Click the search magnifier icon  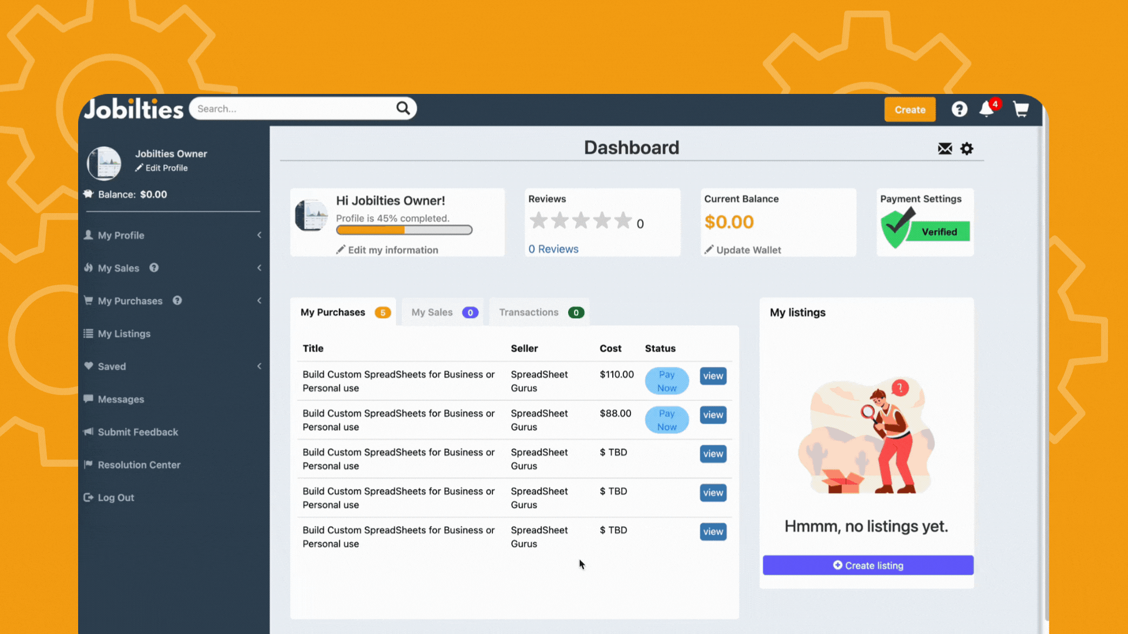tap(403, 108)
